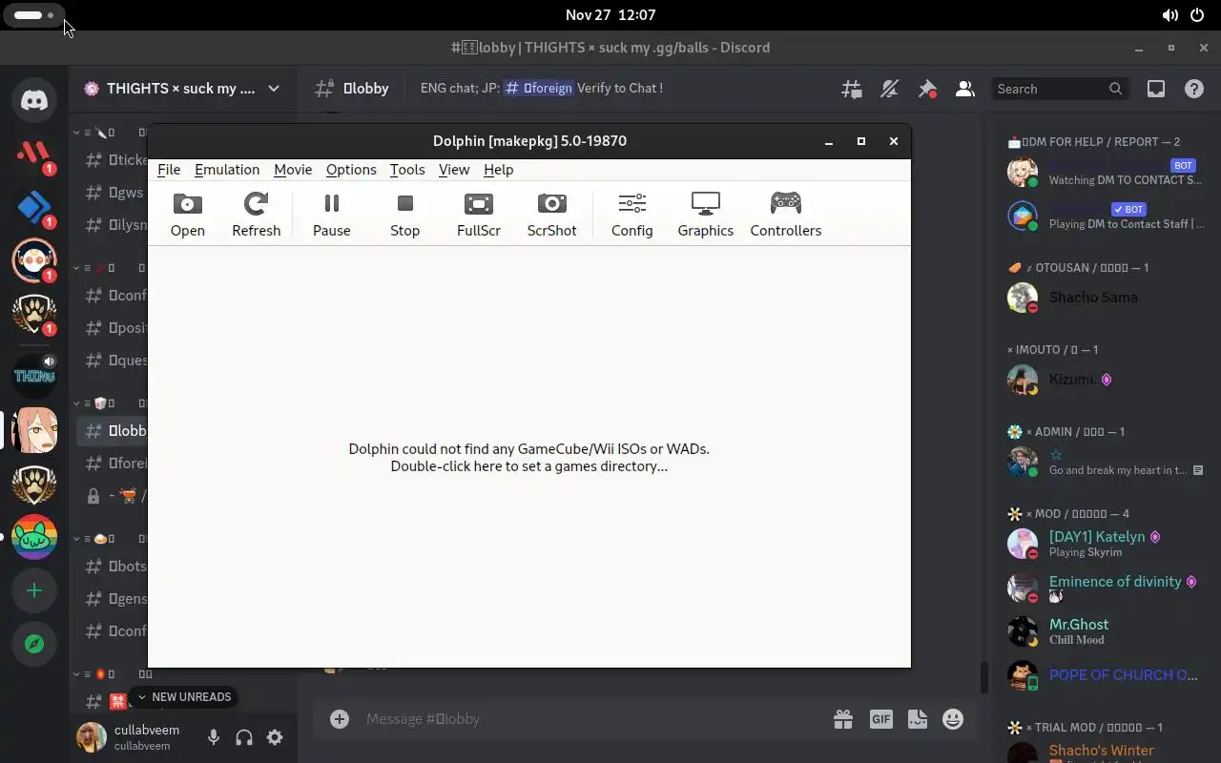Open Discord help
This screenshot has height=763, width=1221.
(x=1193, y=89)
